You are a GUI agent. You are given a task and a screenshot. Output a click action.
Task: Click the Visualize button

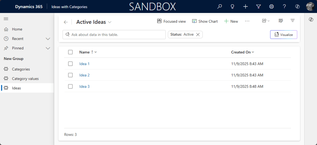point(284,35)
